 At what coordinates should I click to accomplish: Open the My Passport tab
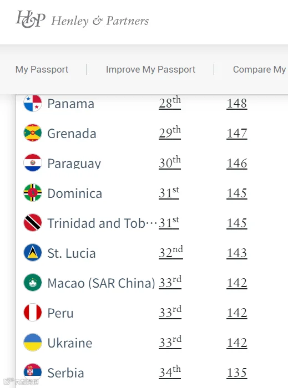pyautogui.click(x=42, y=69)
